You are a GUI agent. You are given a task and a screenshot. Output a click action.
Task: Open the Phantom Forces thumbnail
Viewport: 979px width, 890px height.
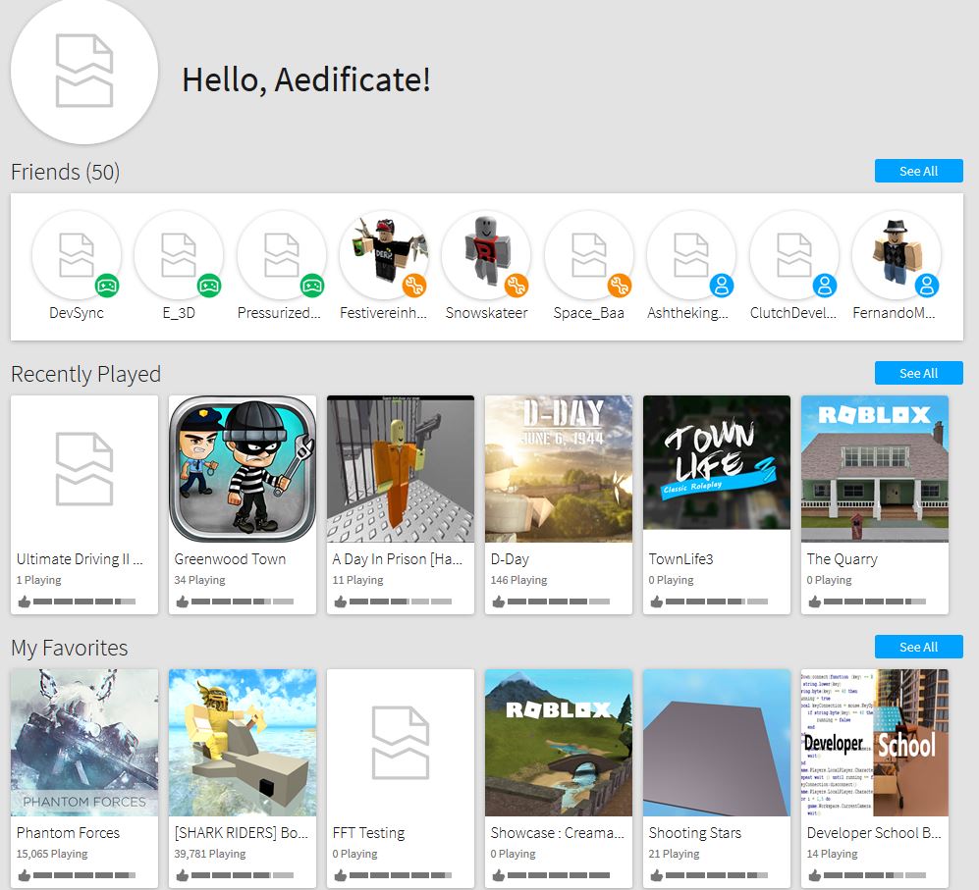(84, 743)
